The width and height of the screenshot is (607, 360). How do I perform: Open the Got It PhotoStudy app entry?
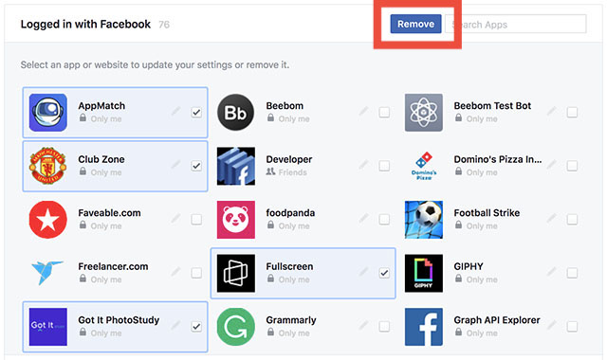tap(115, 327)
